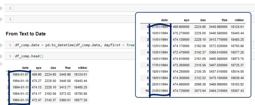
Task: Click the popup date 12/01/1994
Action: [160, 46]
